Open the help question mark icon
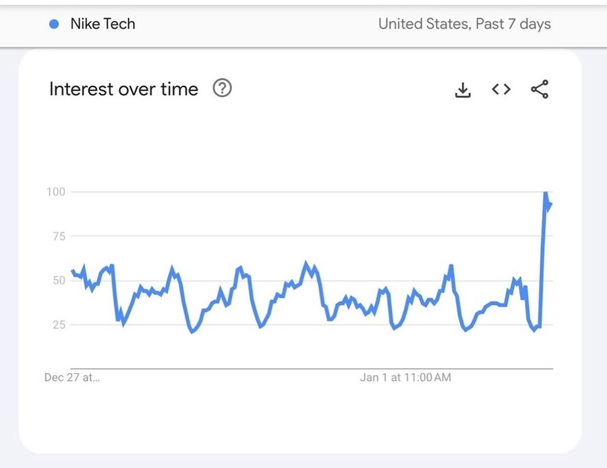 pyautogui.click(x=222, y=88)
